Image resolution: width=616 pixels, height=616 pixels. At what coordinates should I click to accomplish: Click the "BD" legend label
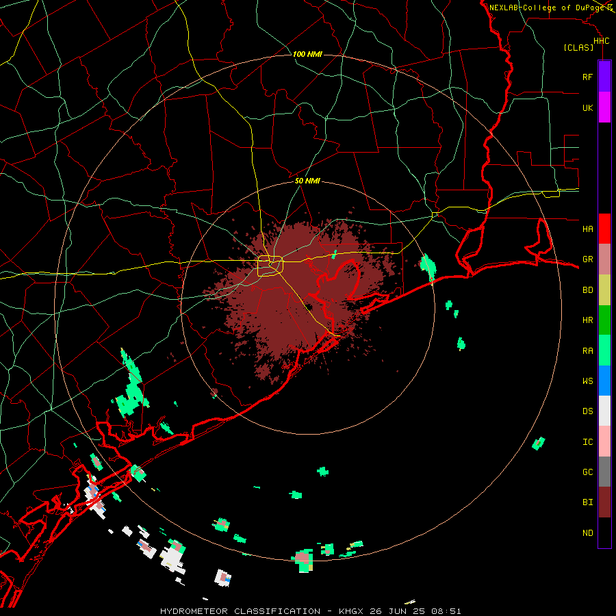click(587, 290)
